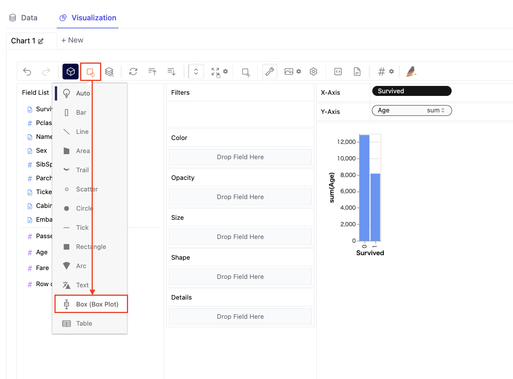Choose Trail mark type
This screenshot has height=379, width=513.
[x=90, y=170]
